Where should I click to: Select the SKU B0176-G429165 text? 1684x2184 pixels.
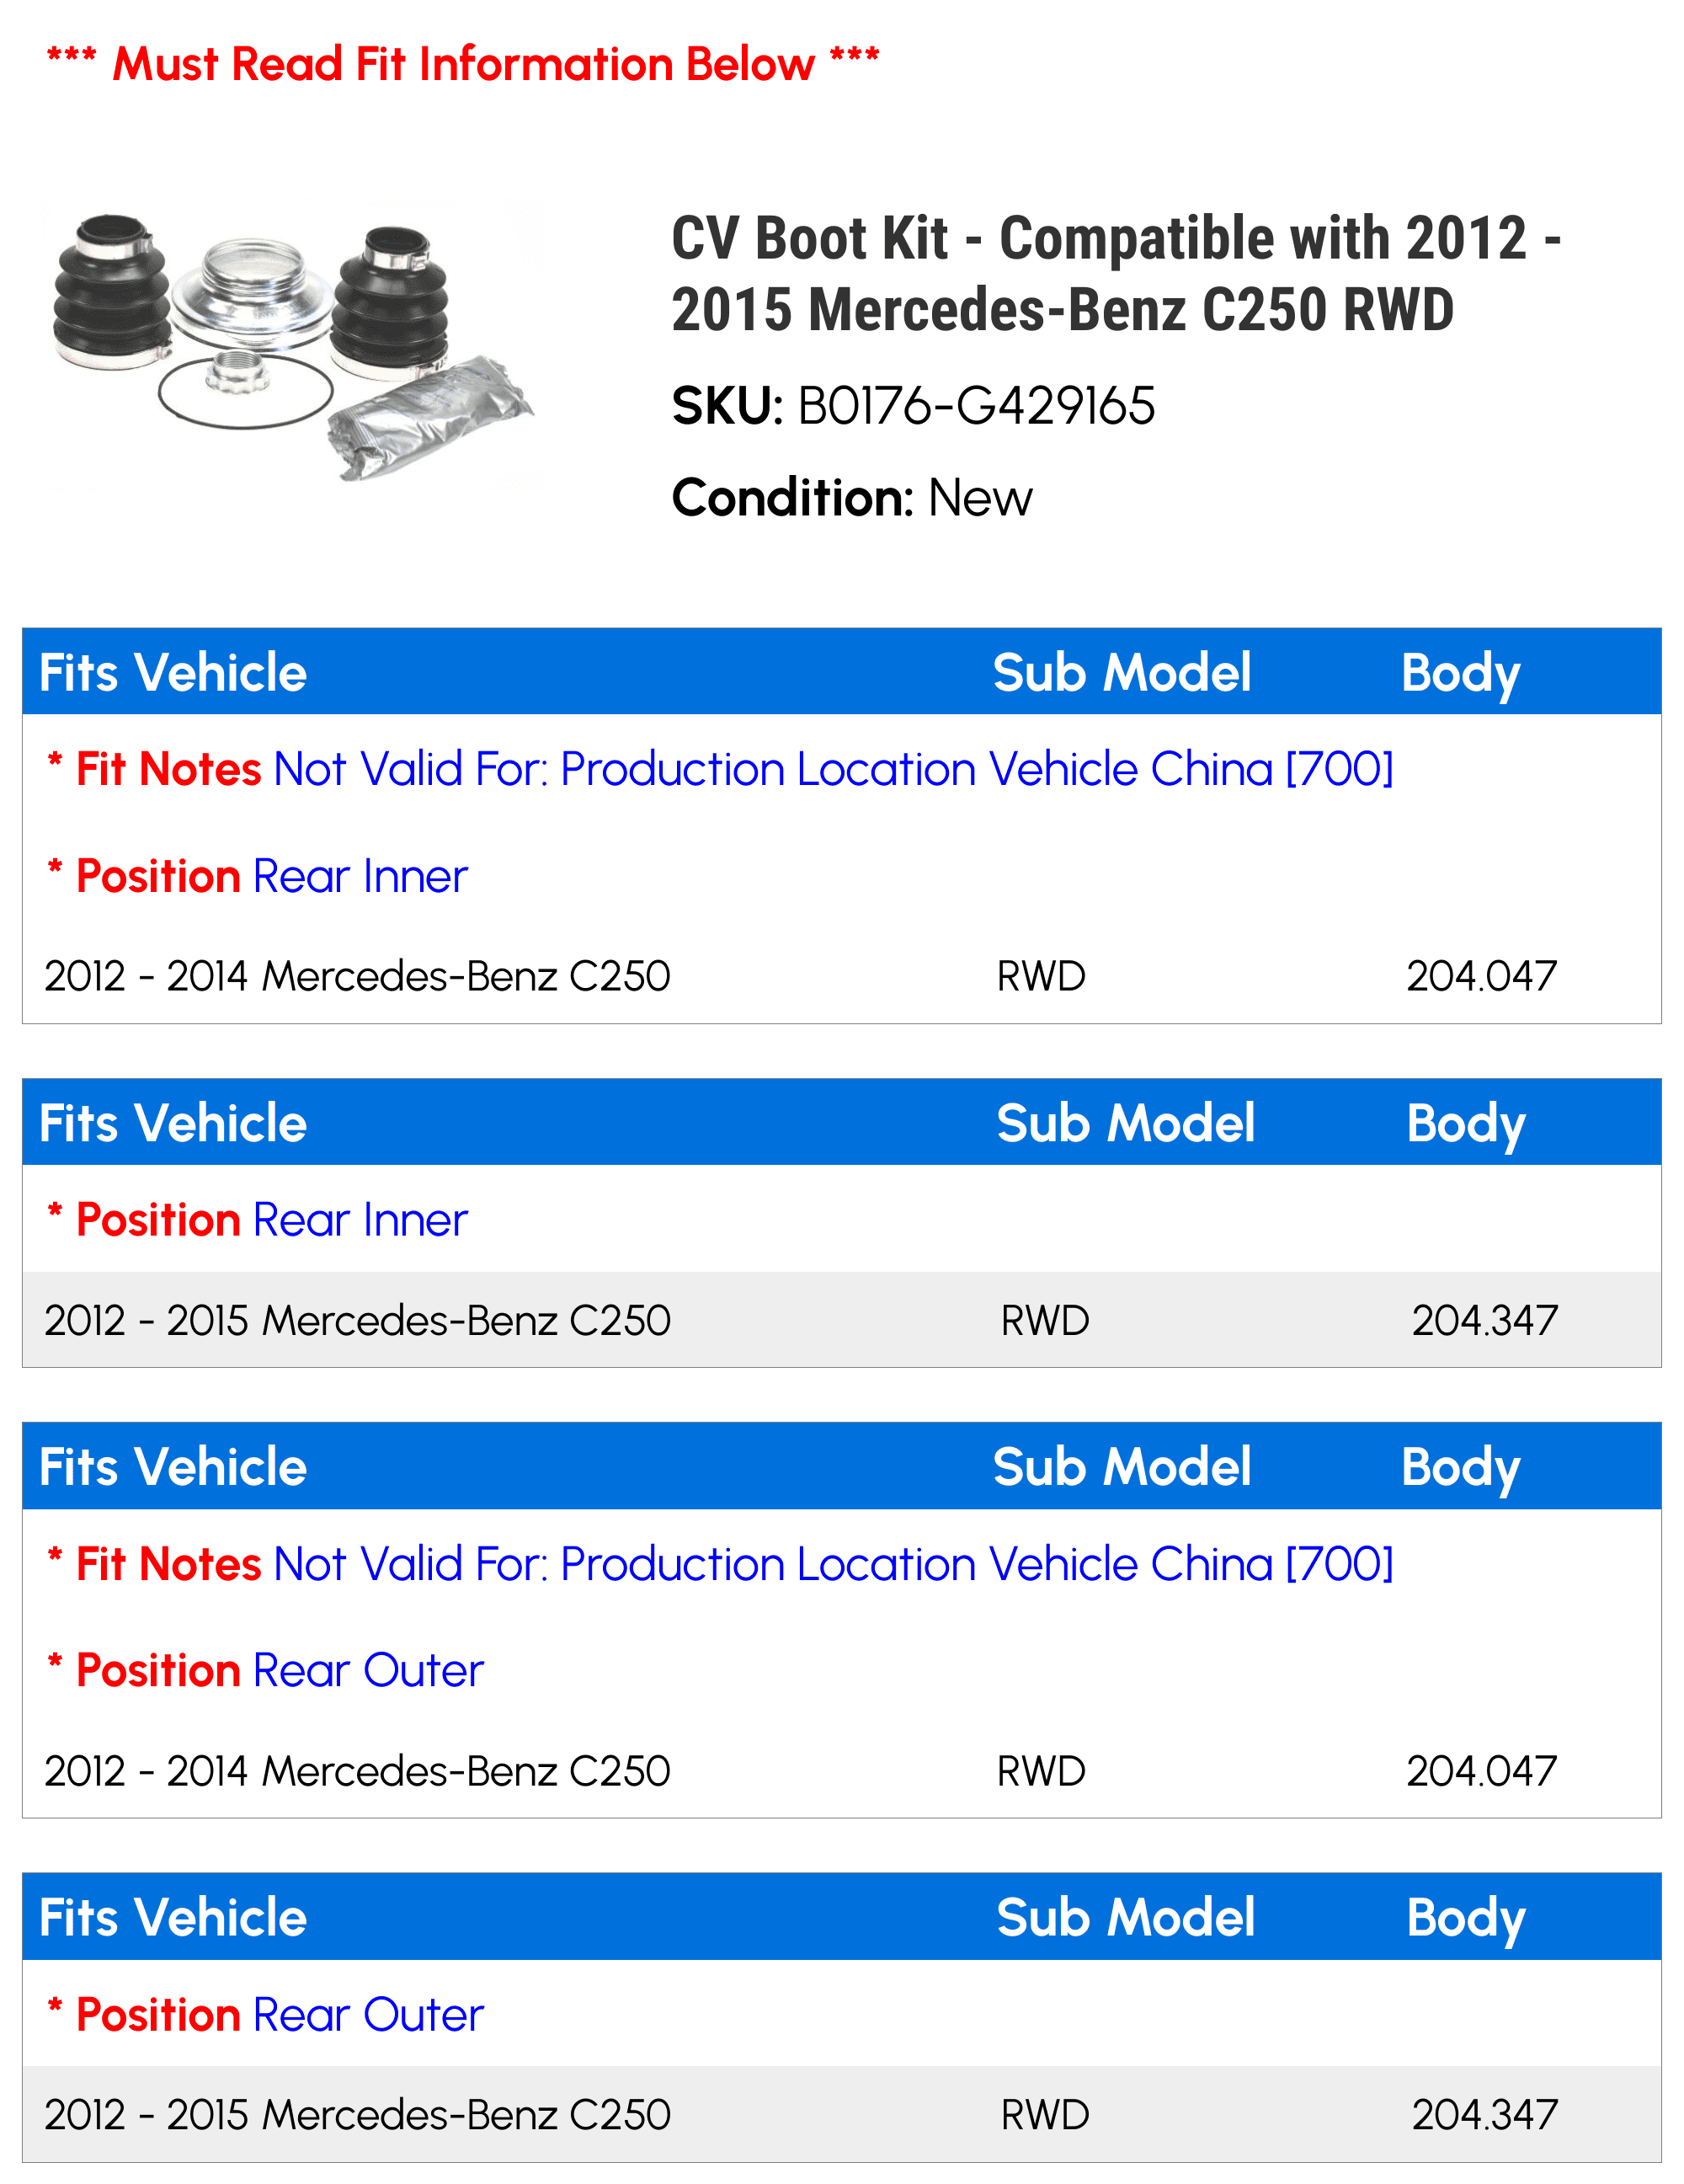point(913,406)
